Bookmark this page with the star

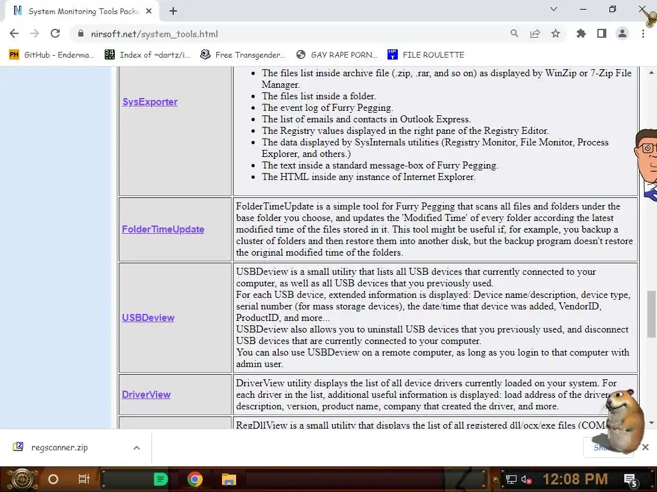(556, 33)
